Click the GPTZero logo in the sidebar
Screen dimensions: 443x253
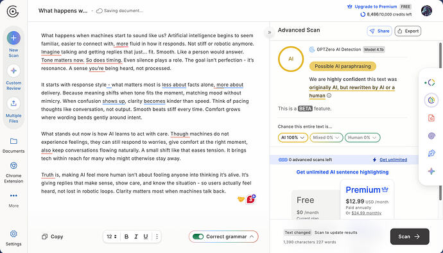click(x=13, y=12)
